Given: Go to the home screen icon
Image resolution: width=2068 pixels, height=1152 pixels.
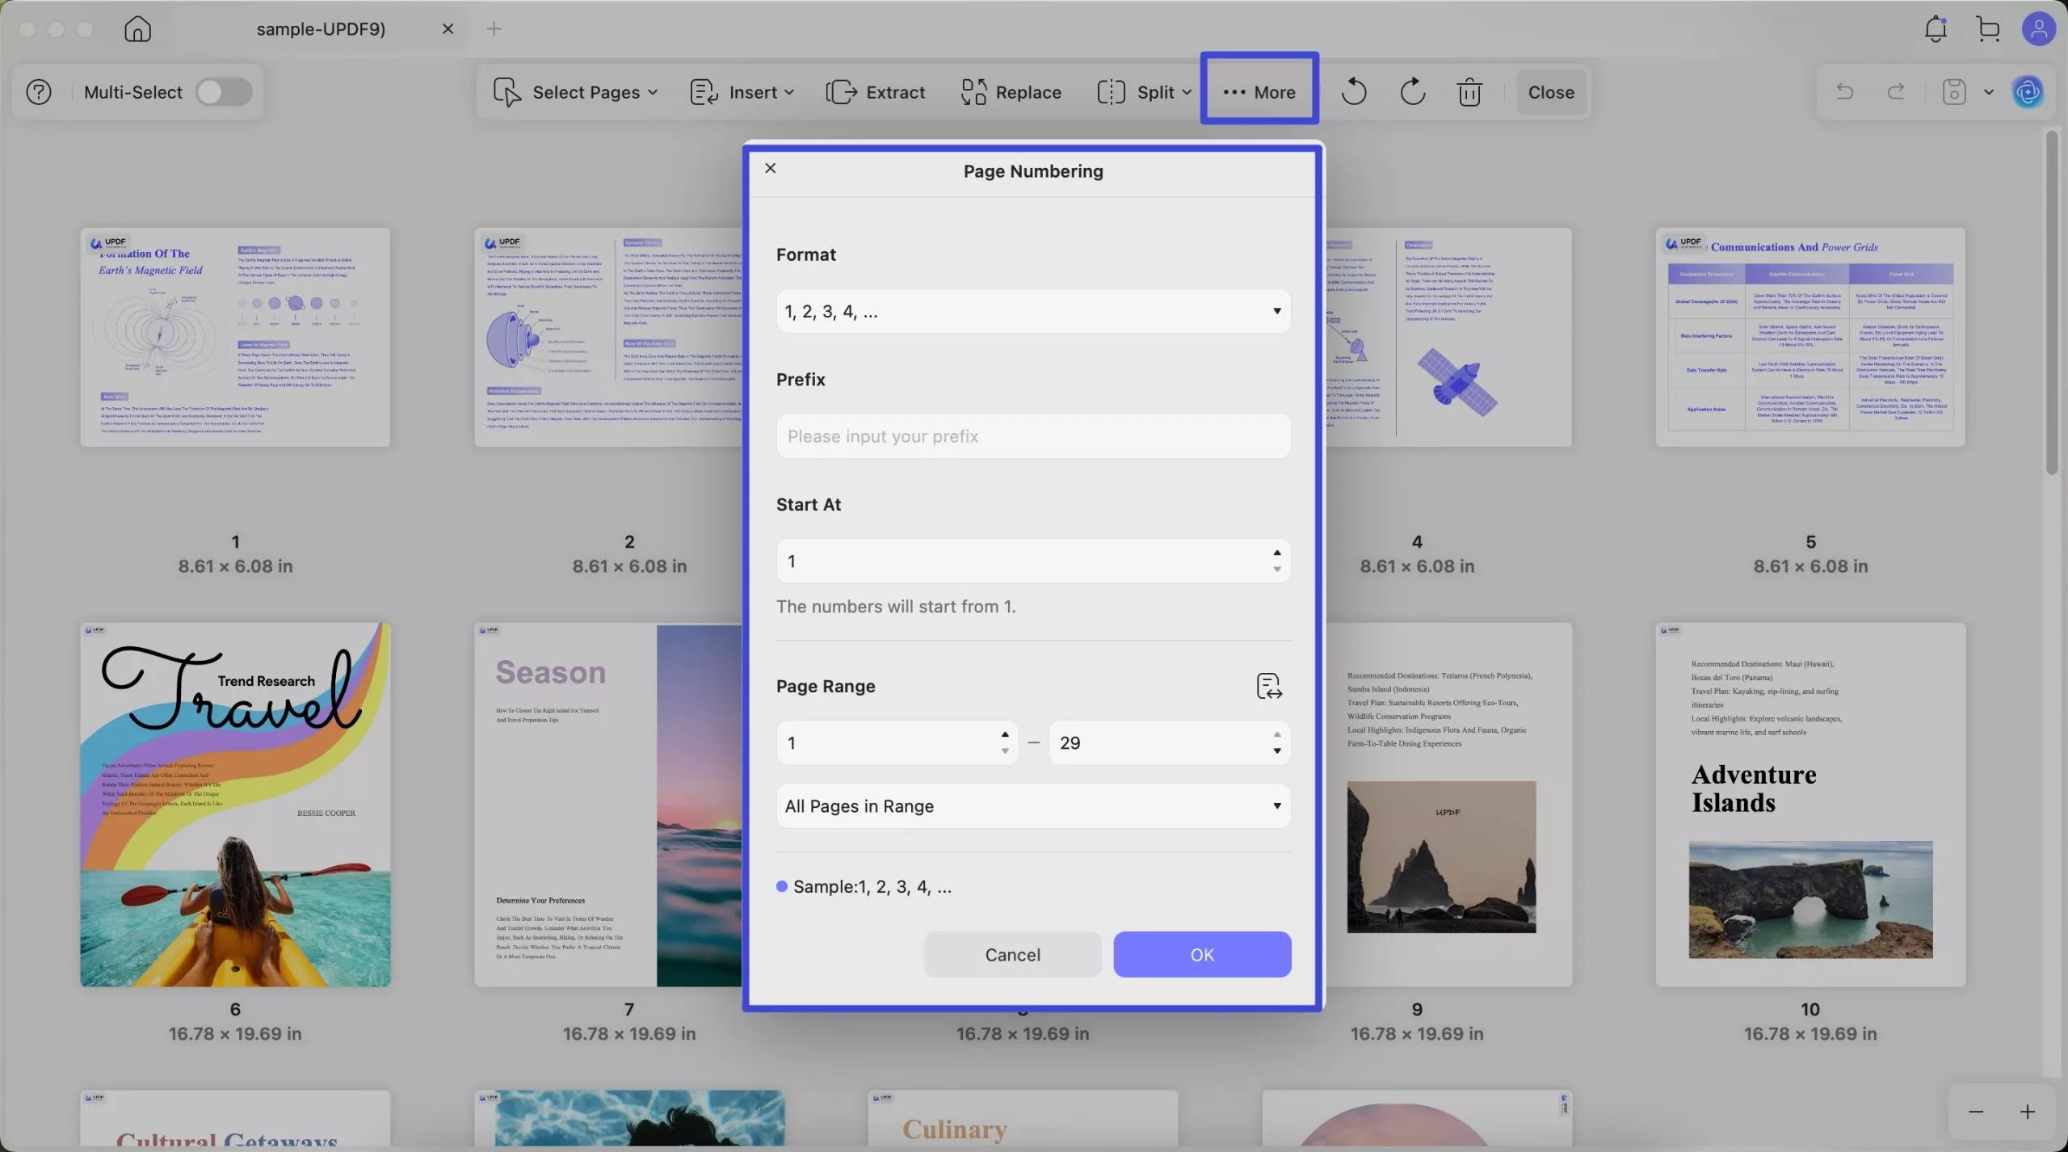Looking at the screenshot, I should pos(137,28).
